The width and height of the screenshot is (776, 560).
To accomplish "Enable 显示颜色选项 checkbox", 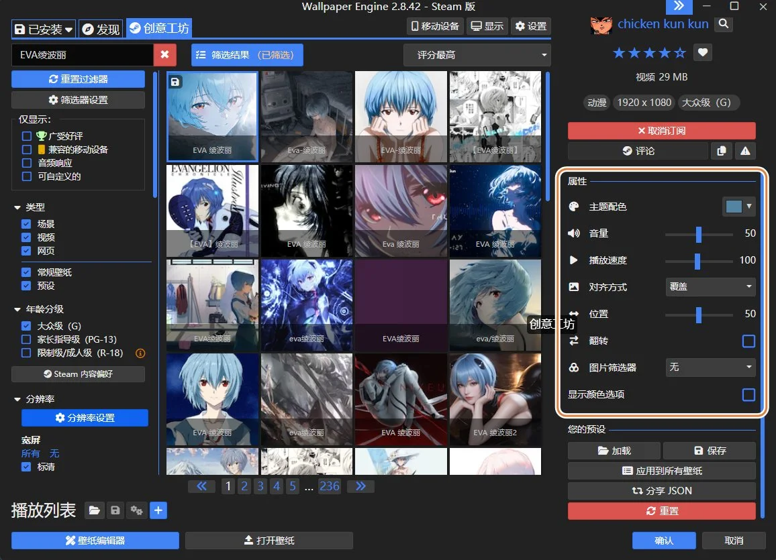I will (x=748, y=394).
